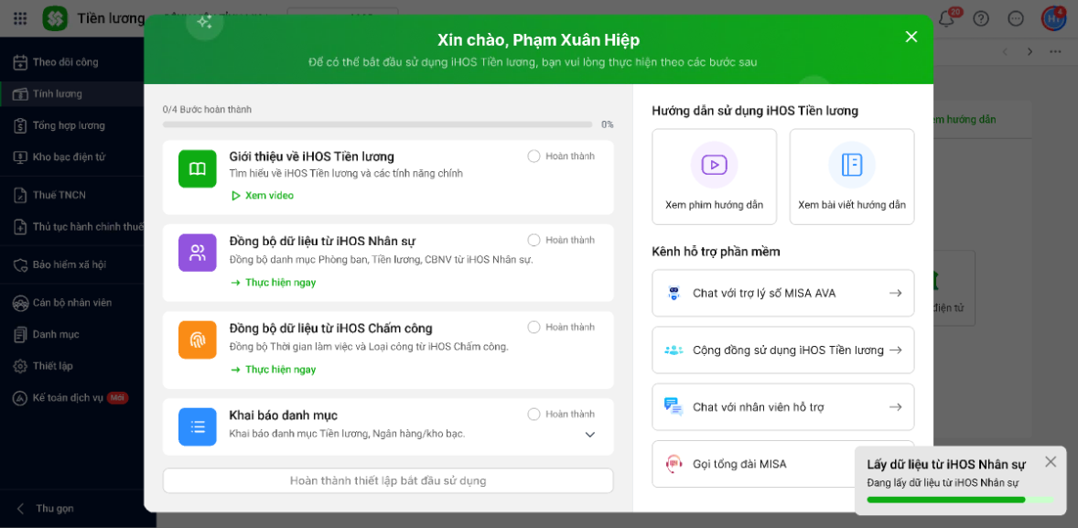The height and width of the screenshot is (528, 1078).
Task: Click Thực hiện ngay for iHOS Chấm công sync
Action: [x=273, y=370]
